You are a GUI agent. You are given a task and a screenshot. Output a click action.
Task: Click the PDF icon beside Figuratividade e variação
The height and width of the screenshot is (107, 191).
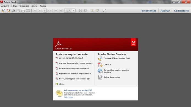57,74
